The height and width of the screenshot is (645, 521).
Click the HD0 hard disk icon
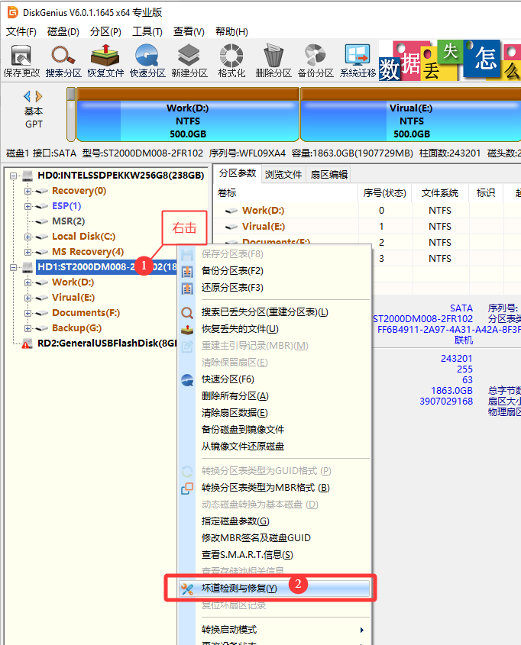[x=28, y=176]
